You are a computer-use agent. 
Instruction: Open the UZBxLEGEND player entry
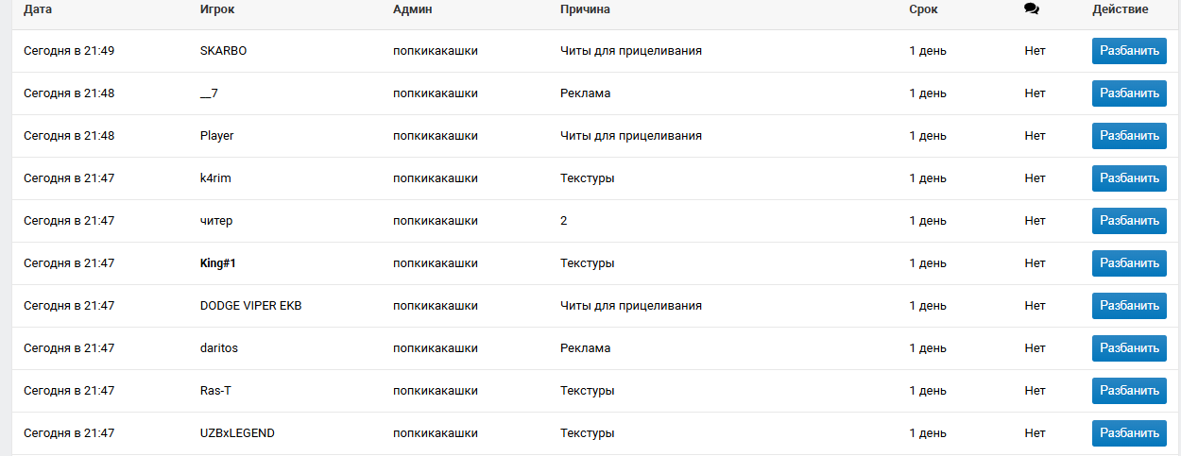[237, 433]
